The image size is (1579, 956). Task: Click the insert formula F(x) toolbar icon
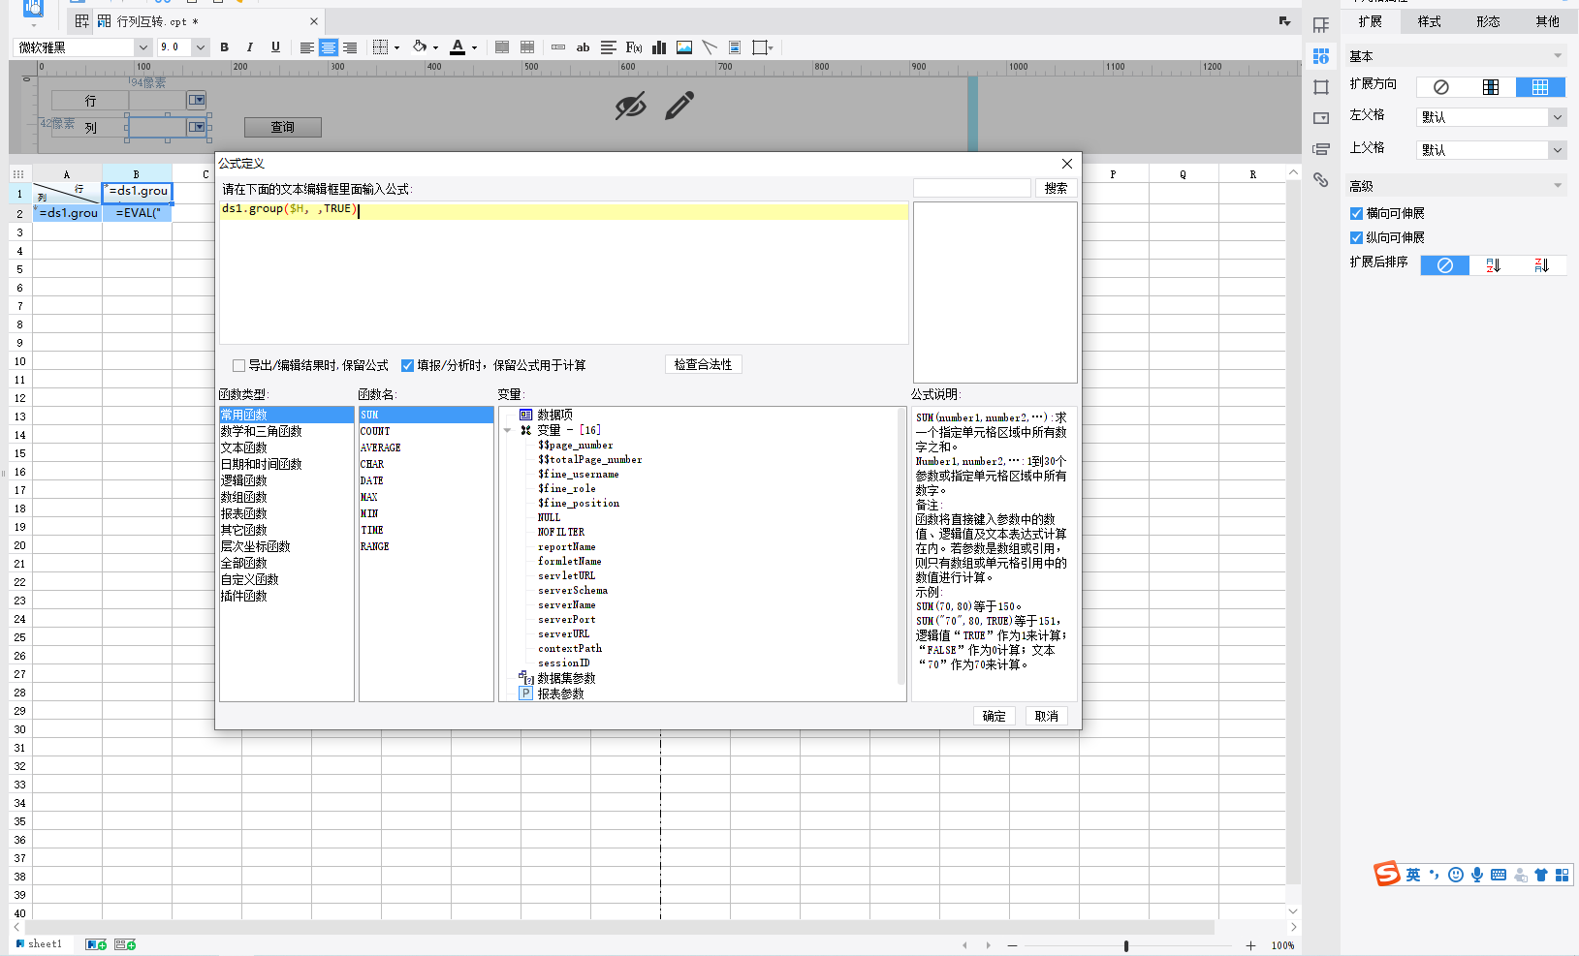tap(634, 47)
